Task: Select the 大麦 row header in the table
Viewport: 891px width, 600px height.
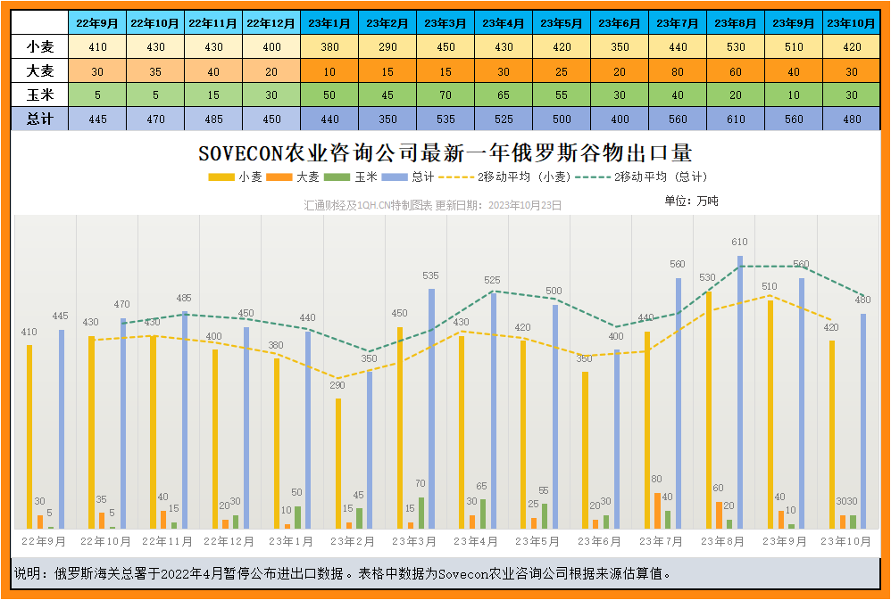Action: [38, 70]
